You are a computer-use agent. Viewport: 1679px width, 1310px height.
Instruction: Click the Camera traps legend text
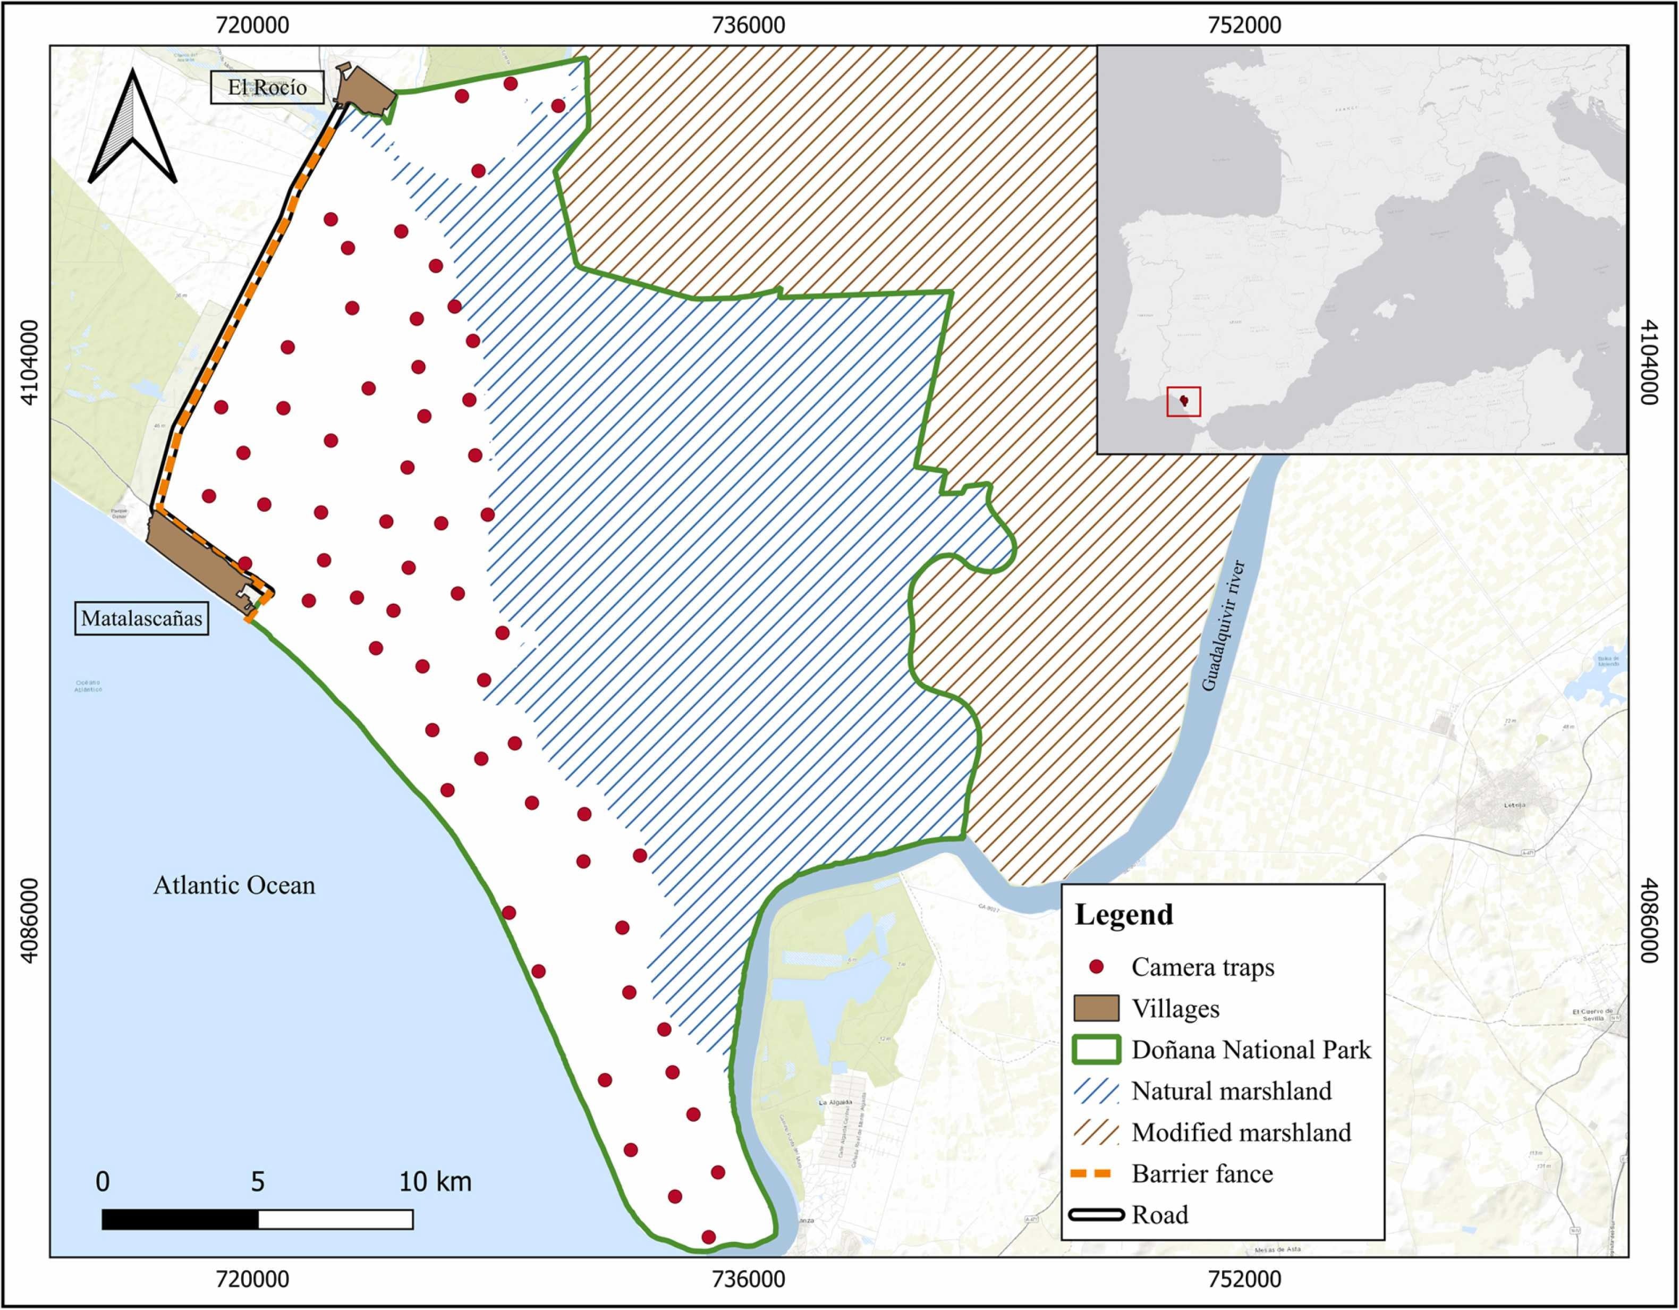pyautogui.click(x=1202, y=967)
